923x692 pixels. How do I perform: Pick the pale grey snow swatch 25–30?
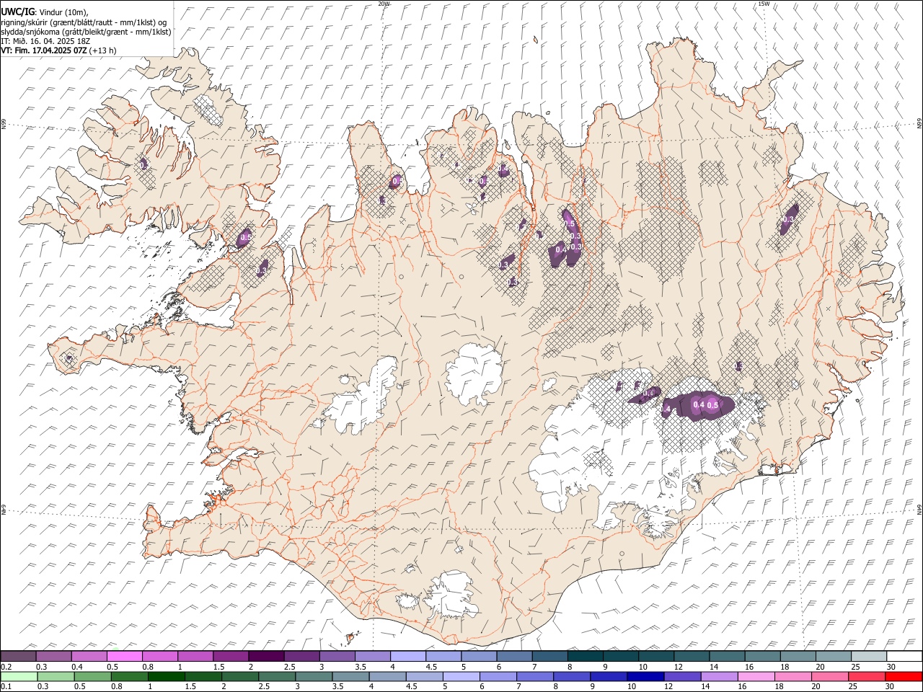point(869,657)
